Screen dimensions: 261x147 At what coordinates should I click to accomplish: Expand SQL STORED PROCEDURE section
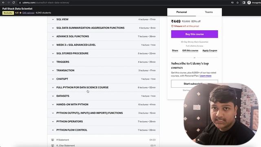103,53
